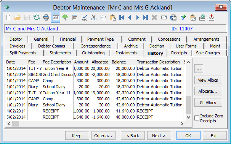Open the Sale Charges tab
This screenshot has width=231, height=144.
coord(208,53)
